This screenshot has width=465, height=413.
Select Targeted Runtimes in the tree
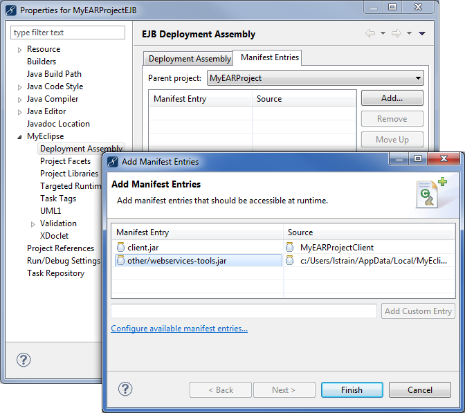(x=71, y=186)
